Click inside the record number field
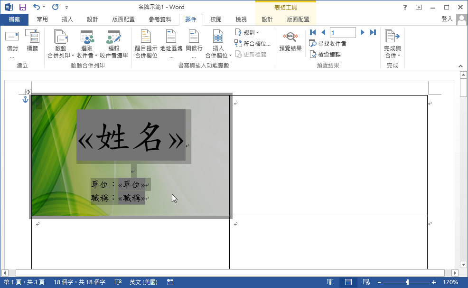Viewport: 468px width, 288px height. (343, 32)
